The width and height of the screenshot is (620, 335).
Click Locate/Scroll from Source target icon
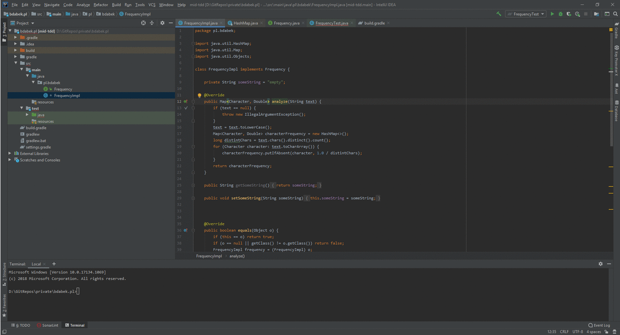pos(143,23)
